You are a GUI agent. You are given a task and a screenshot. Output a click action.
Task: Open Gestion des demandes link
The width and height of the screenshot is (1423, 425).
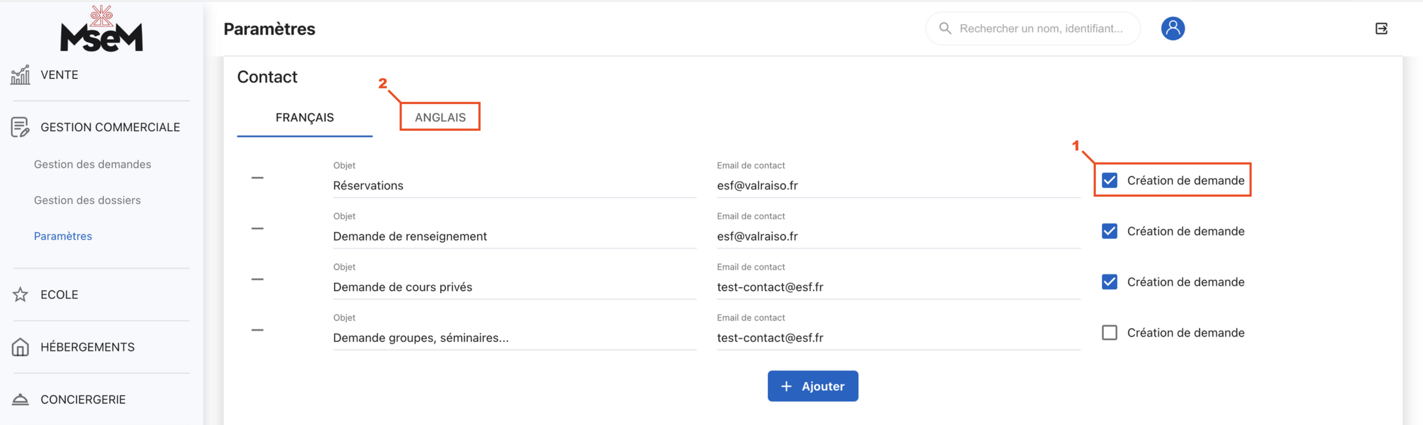[x=92, y=165]
